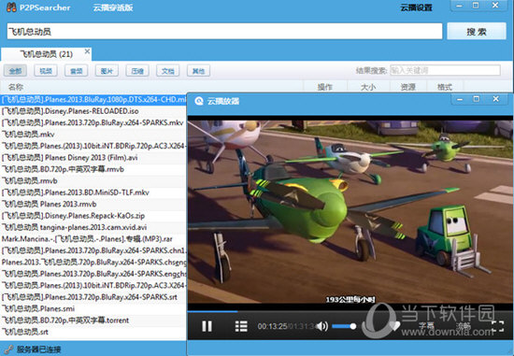This screenshot has height=356, width=514.
Task: Filter results by 压缩
Action: pyautogui.click(x=137, y=71)
